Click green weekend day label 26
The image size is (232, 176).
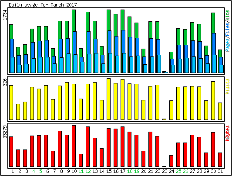(185, 171)
